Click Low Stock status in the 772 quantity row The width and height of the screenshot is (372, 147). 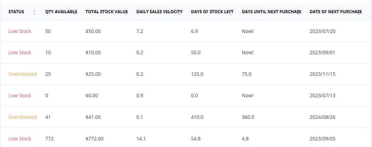coord(20,139)
